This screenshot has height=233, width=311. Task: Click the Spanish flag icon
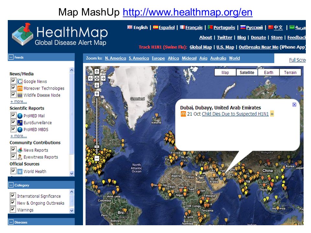[155, 27]
